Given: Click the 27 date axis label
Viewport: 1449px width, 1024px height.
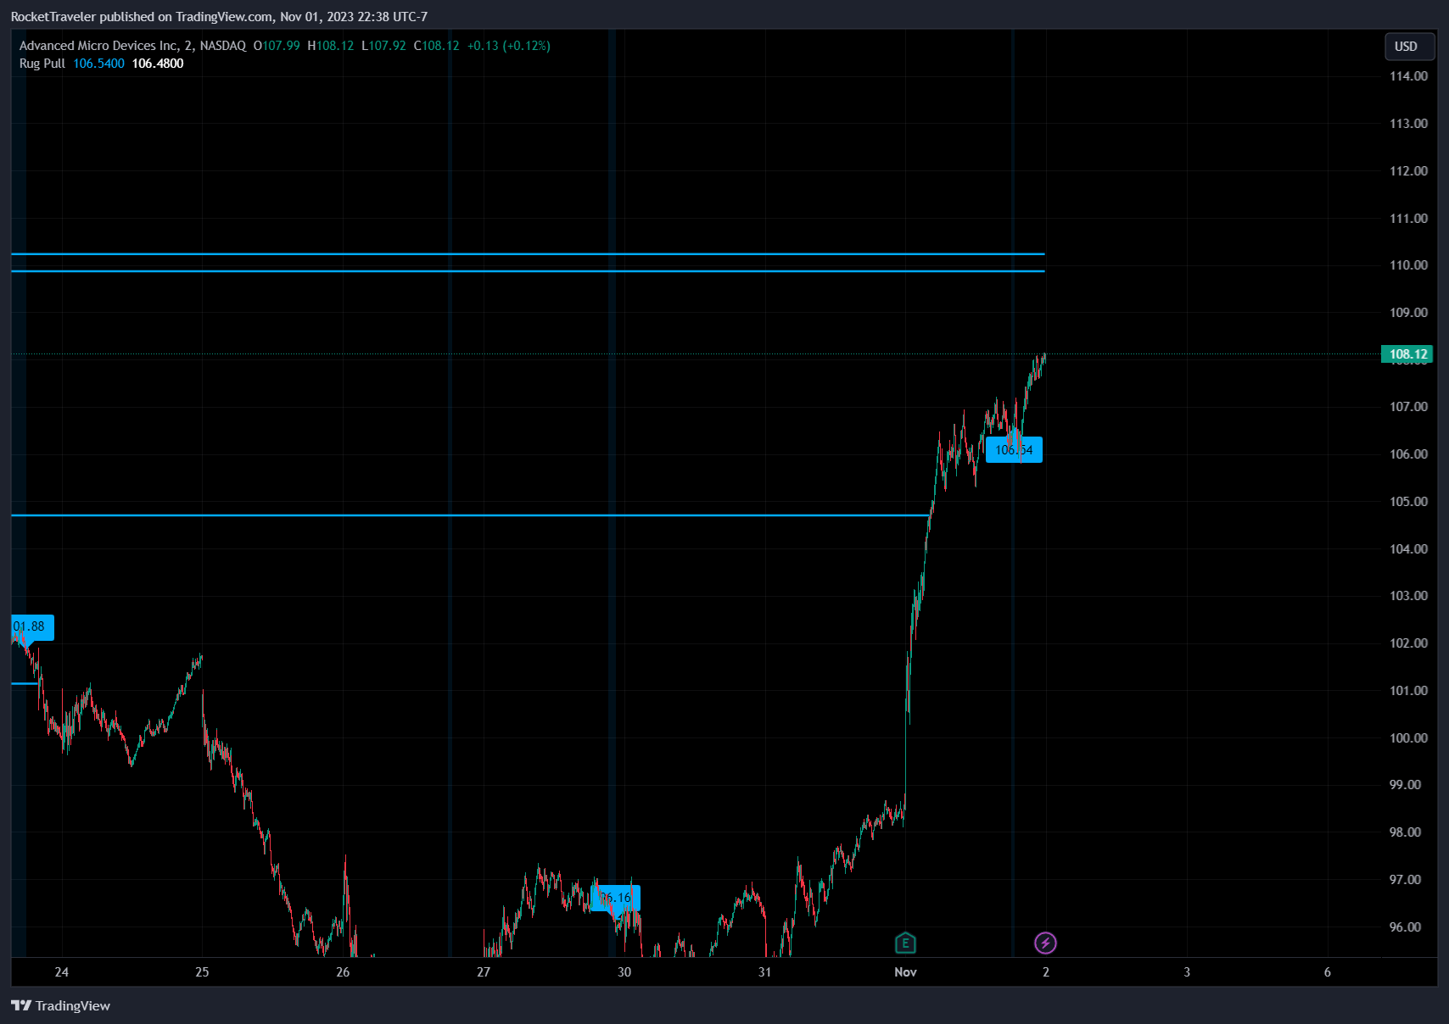Looking at the screenshot, I should (x=484, y=972).
